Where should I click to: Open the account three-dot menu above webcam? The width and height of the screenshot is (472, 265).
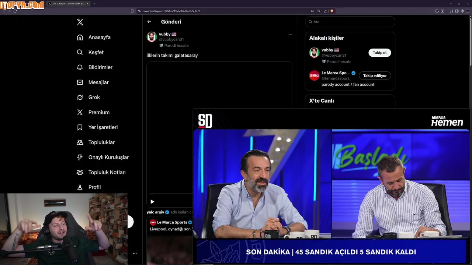pyautogui.click(x=135, y=253)
